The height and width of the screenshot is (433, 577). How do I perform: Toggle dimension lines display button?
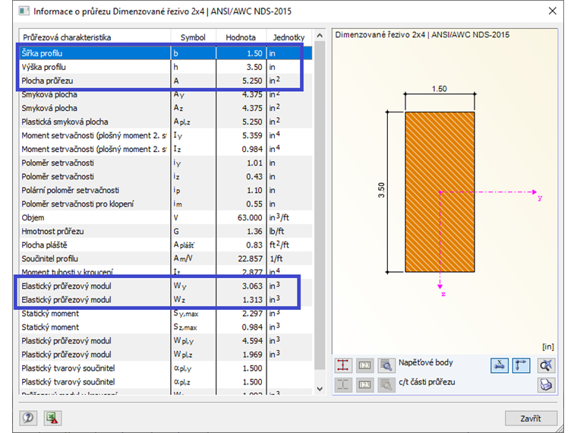(x=500, y=365)
